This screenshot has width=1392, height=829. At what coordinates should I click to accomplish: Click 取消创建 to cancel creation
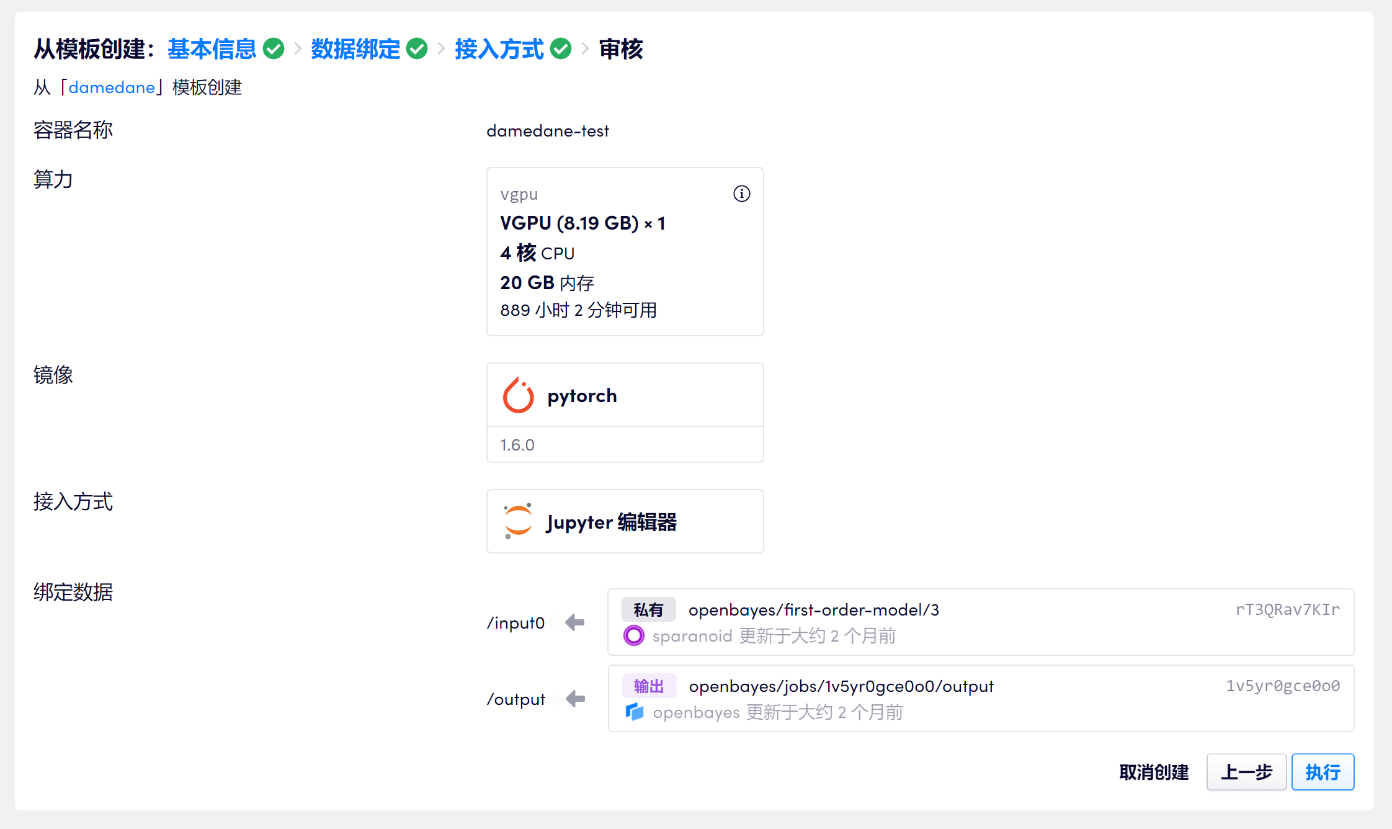(1154, 772)
